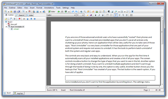Show paragraph marks with the pilcrow icon
This screenshot has width=168, height=99.
109,12
